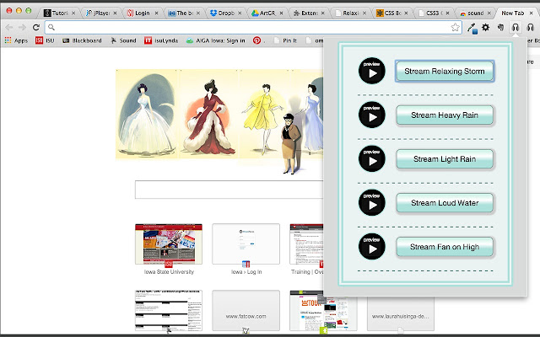Open the Pinterest bookmark icon
The width and height of the screenshot is (540, 337).
[x=256, y=40]
